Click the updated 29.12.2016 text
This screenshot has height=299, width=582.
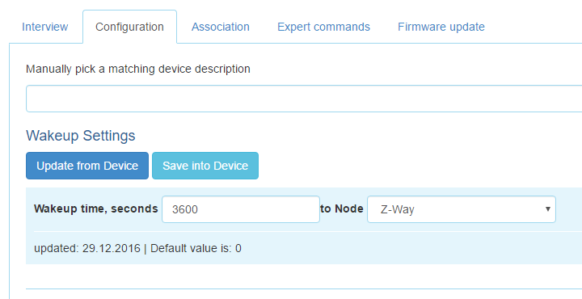coord(87,248)
